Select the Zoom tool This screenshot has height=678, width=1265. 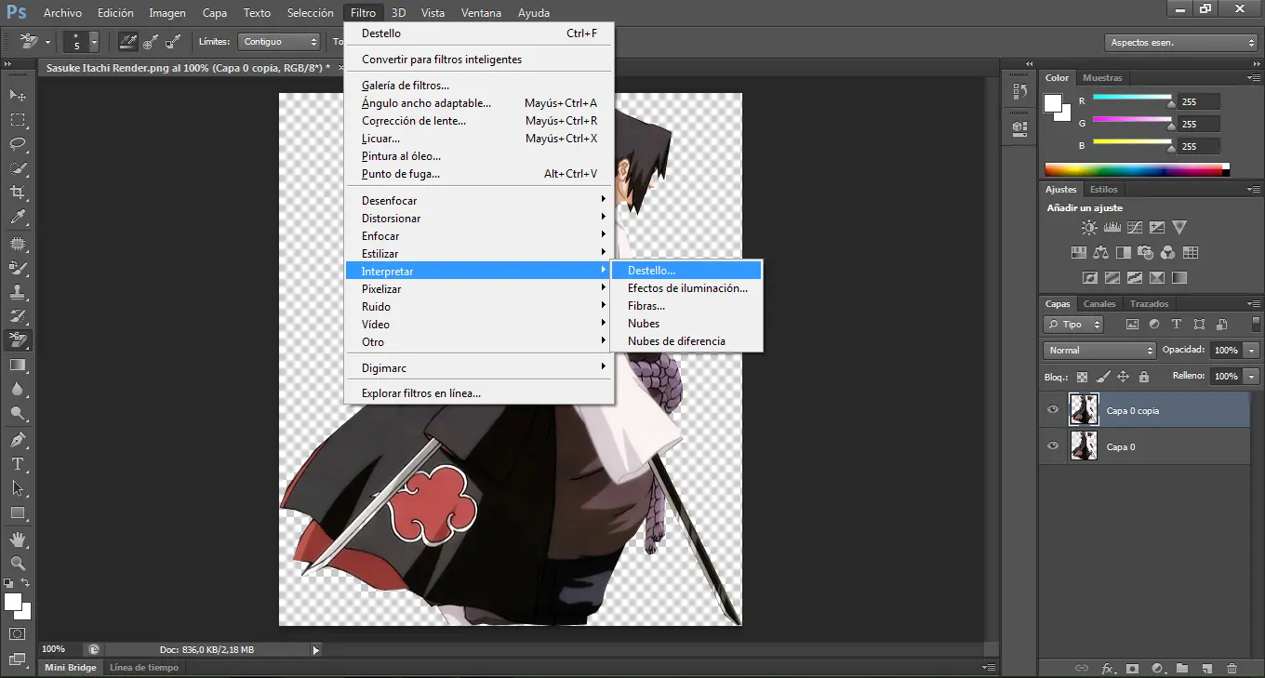point(17,563)
